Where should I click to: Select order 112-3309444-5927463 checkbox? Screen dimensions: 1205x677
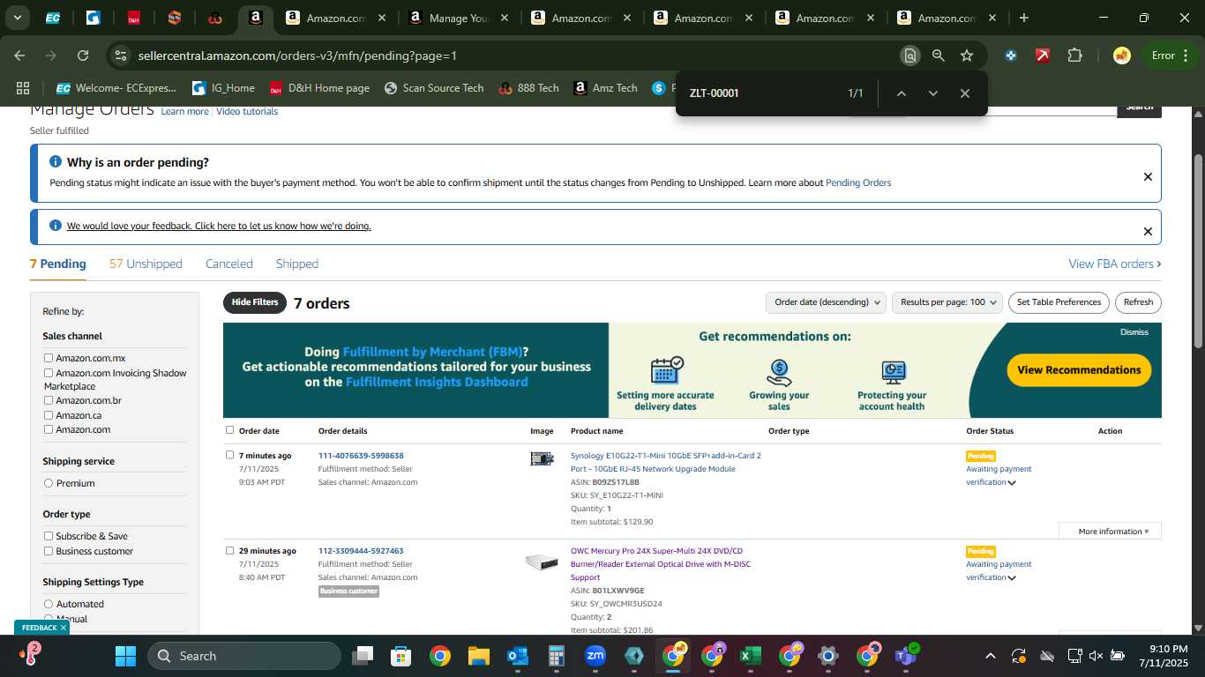[x=230, y=550]
